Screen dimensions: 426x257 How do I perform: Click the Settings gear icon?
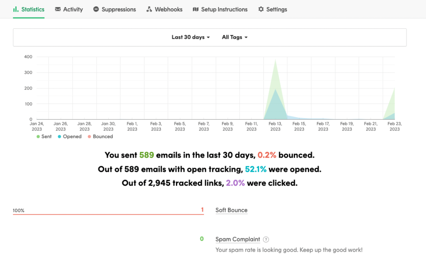(x=261, y=9)
